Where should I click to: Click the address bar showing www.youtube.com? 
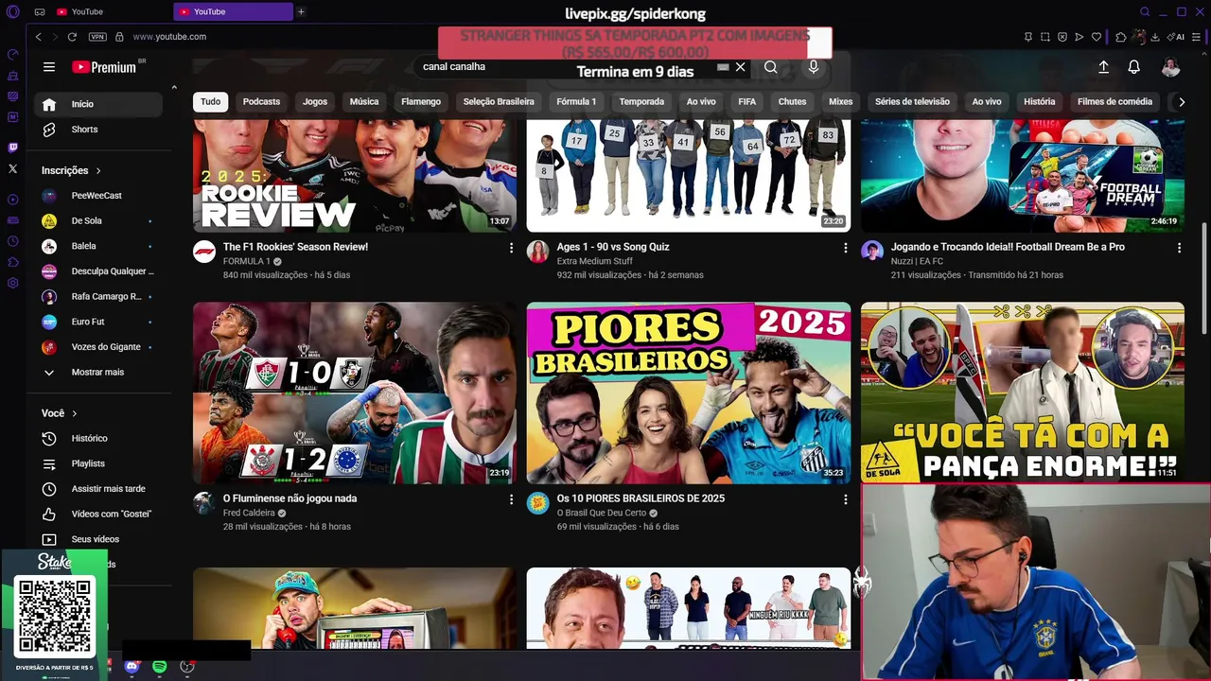pyautogui.click(x=169, y=37)
